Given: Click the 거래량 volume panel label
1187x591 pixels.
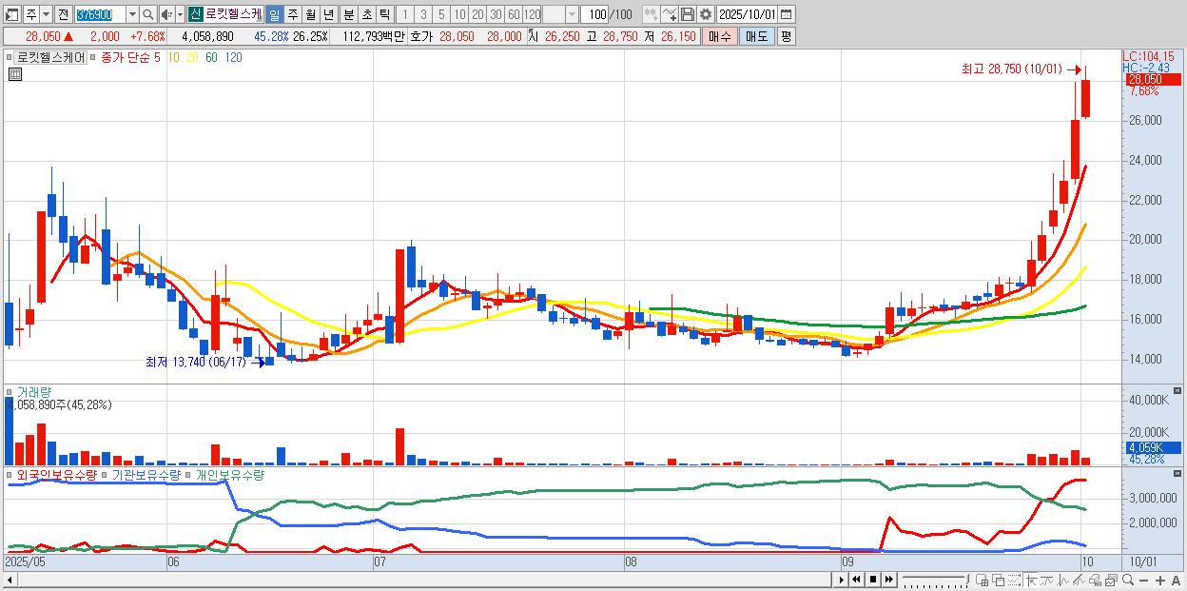Looking at the screenshot, I should point(34,391).
